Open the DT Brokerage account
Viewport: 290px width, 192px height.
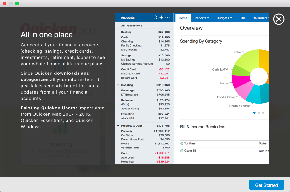pos(144,95)
